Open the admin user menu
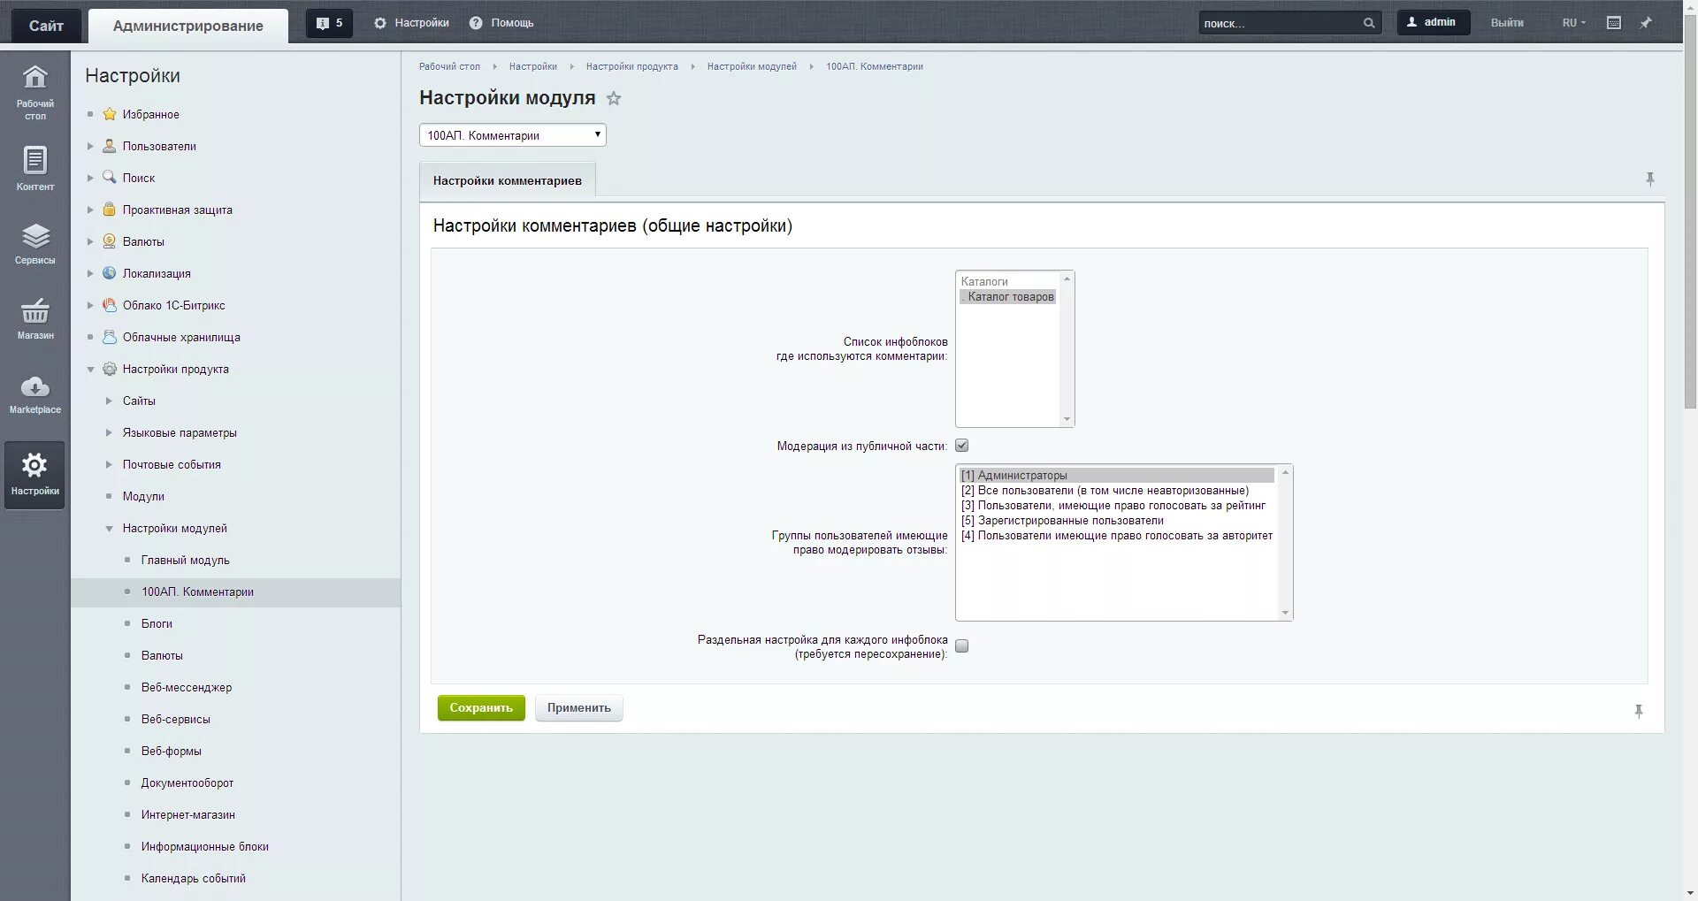 tap(1433, 22)
